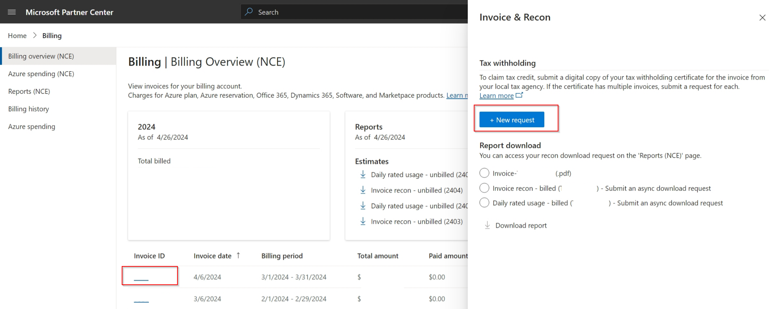The image size is (769, 309).
Task: Click the Total amount column header
Action: coord(377,256)
